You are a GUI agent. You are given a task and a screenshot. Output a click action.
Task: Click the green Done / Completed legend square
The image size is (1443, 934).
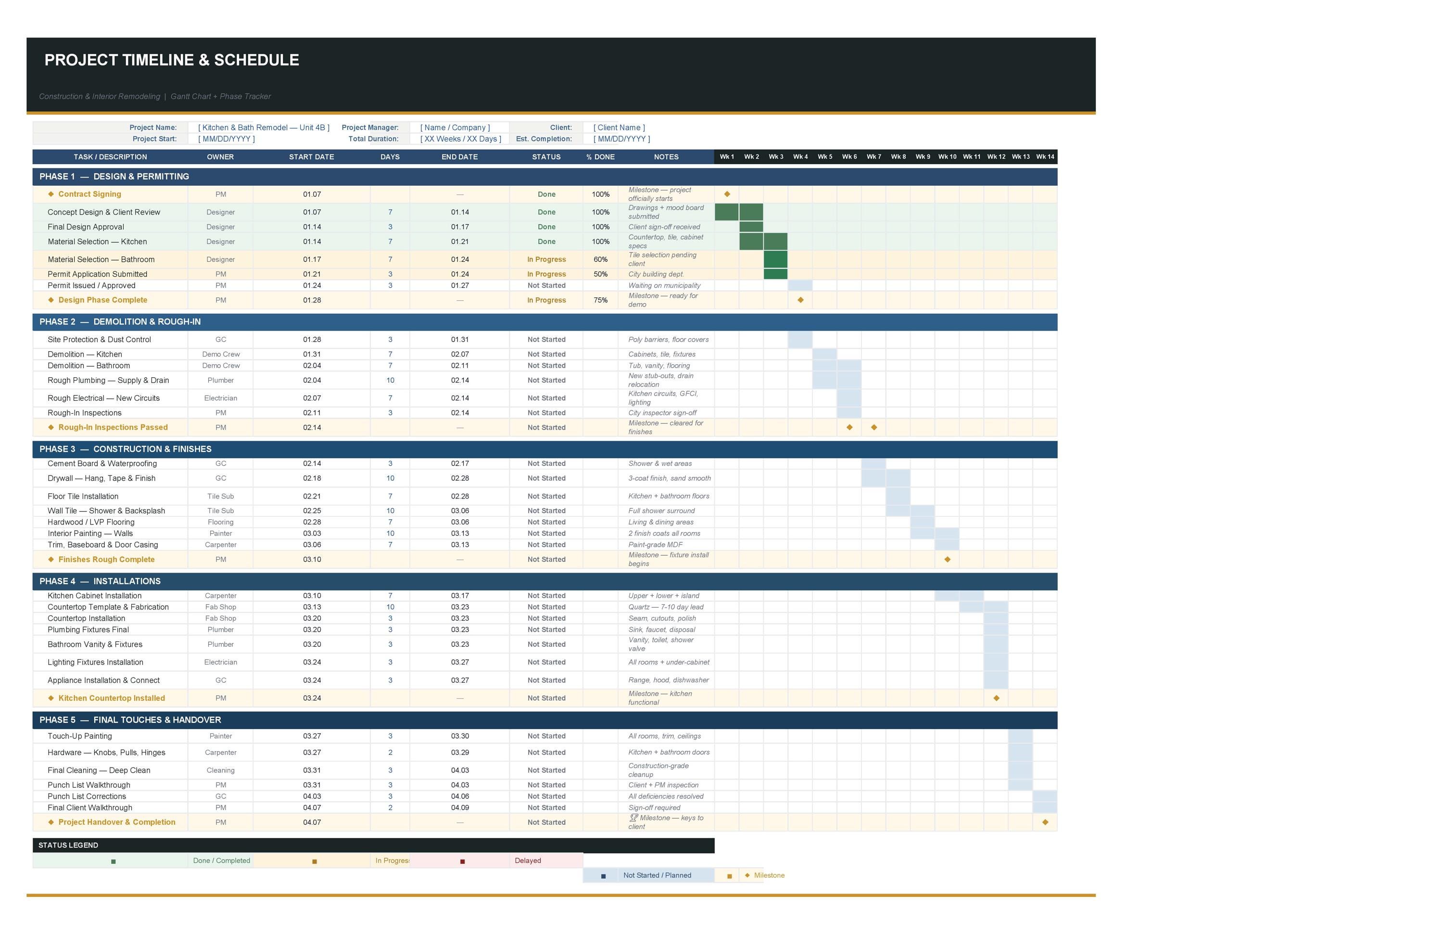pos(114,861)
